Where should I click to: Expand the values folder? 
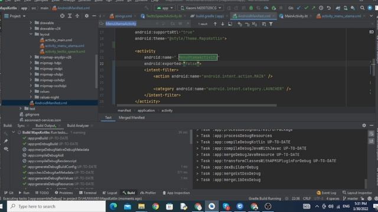pos(31,91)
